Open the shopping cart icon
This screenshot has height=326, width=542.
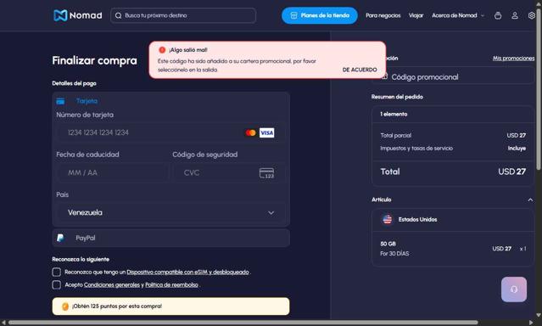(x=498, y=15)
